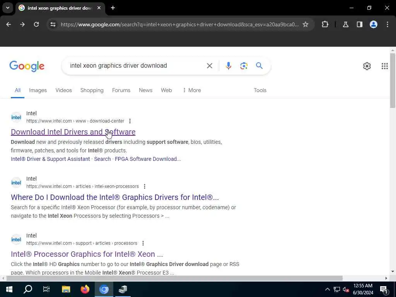Go back to the previous page
Viewport: 396px width, 297px height.
click(9, 24)
